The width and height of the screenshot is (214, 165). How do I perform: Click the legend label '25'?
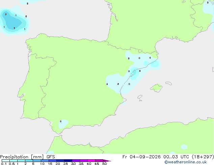(65, 164)
